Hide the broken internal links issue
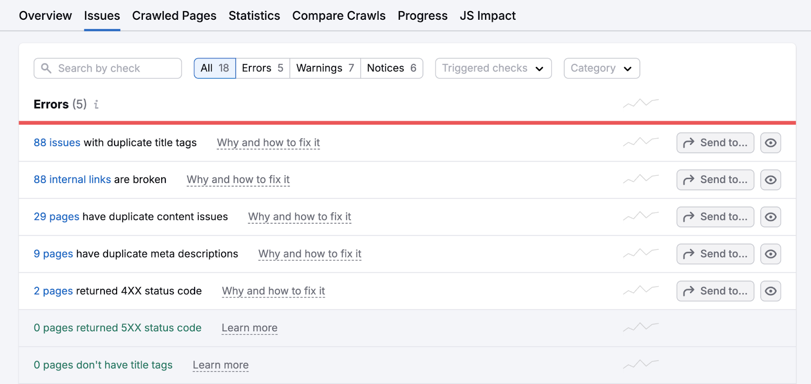The width and height of the screenshot is (811, 384). 770,180
